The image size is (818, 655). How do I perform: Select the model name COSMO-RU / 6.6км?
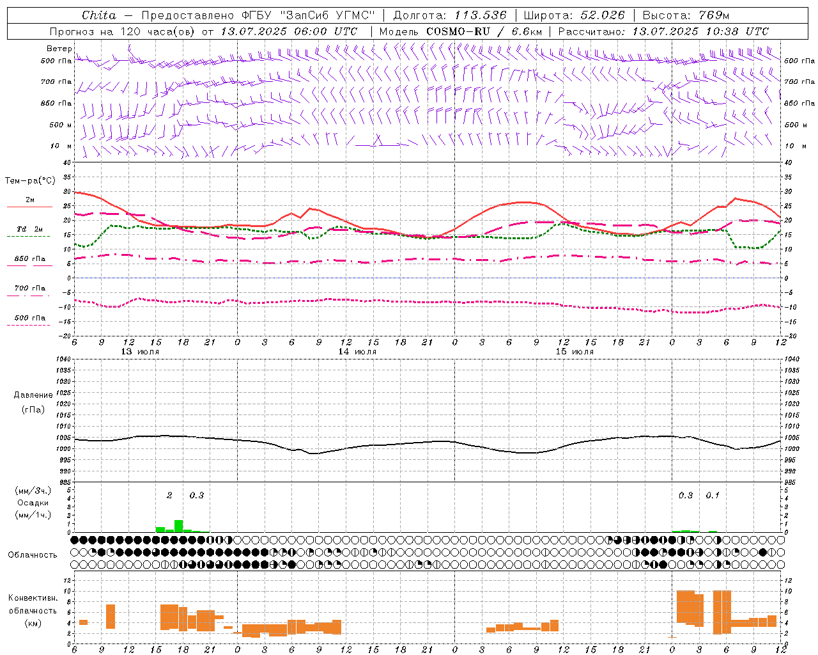[x=484, y=31]
